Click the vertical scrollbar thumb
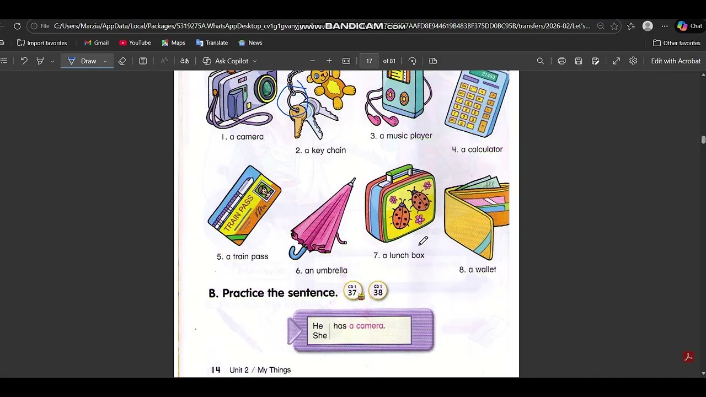The image size is (706, 397). (703, 140)
